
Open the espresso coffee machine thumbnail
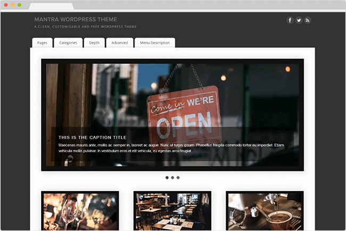pos(265,211)
